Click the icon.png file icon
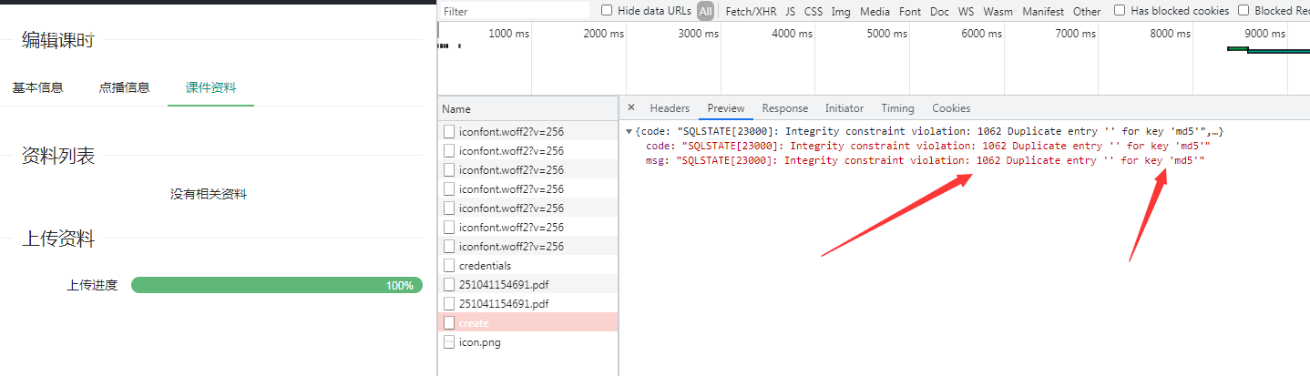1310x376 pixels. point(449,342)
